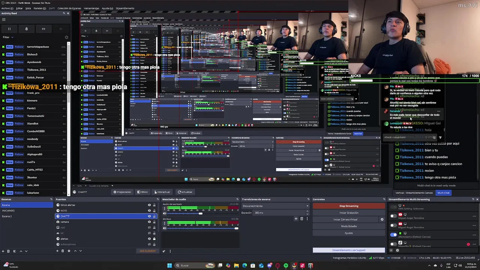
Task: Move source up in Fuentes list
Action: [75, 251]
